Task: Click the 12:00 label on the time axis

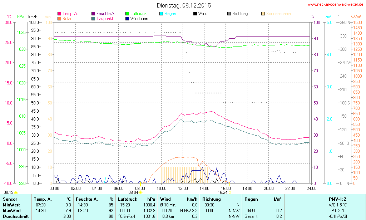Action: [183, 188]
